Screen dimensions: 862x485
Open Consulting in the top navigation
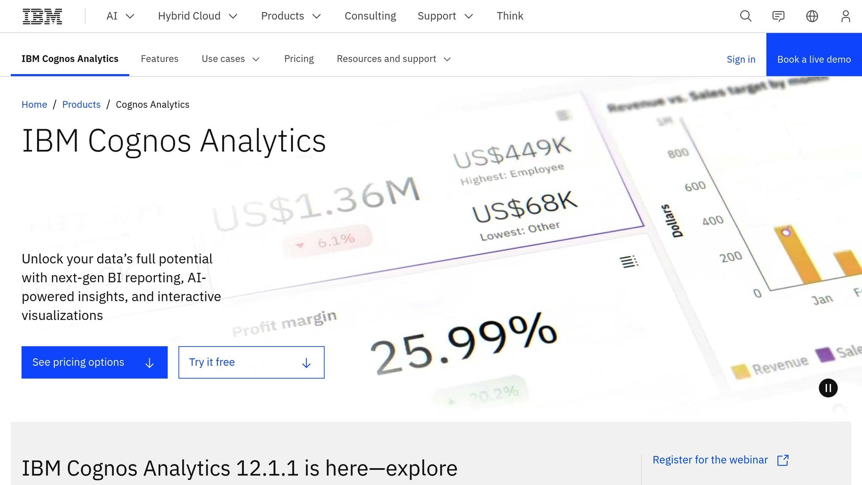370,16
